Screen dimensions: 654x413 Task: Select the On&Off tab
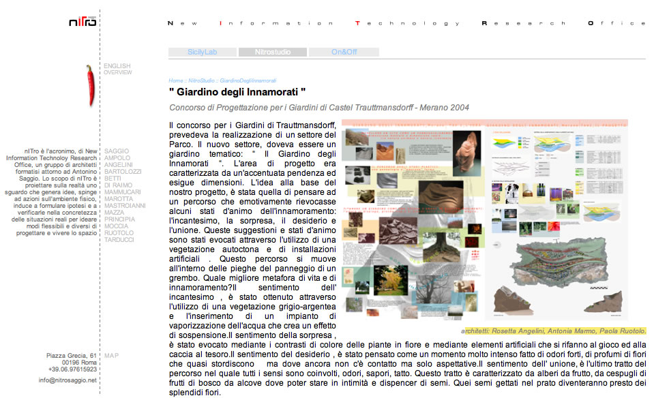pyautogui.click(x=344, y=52)
